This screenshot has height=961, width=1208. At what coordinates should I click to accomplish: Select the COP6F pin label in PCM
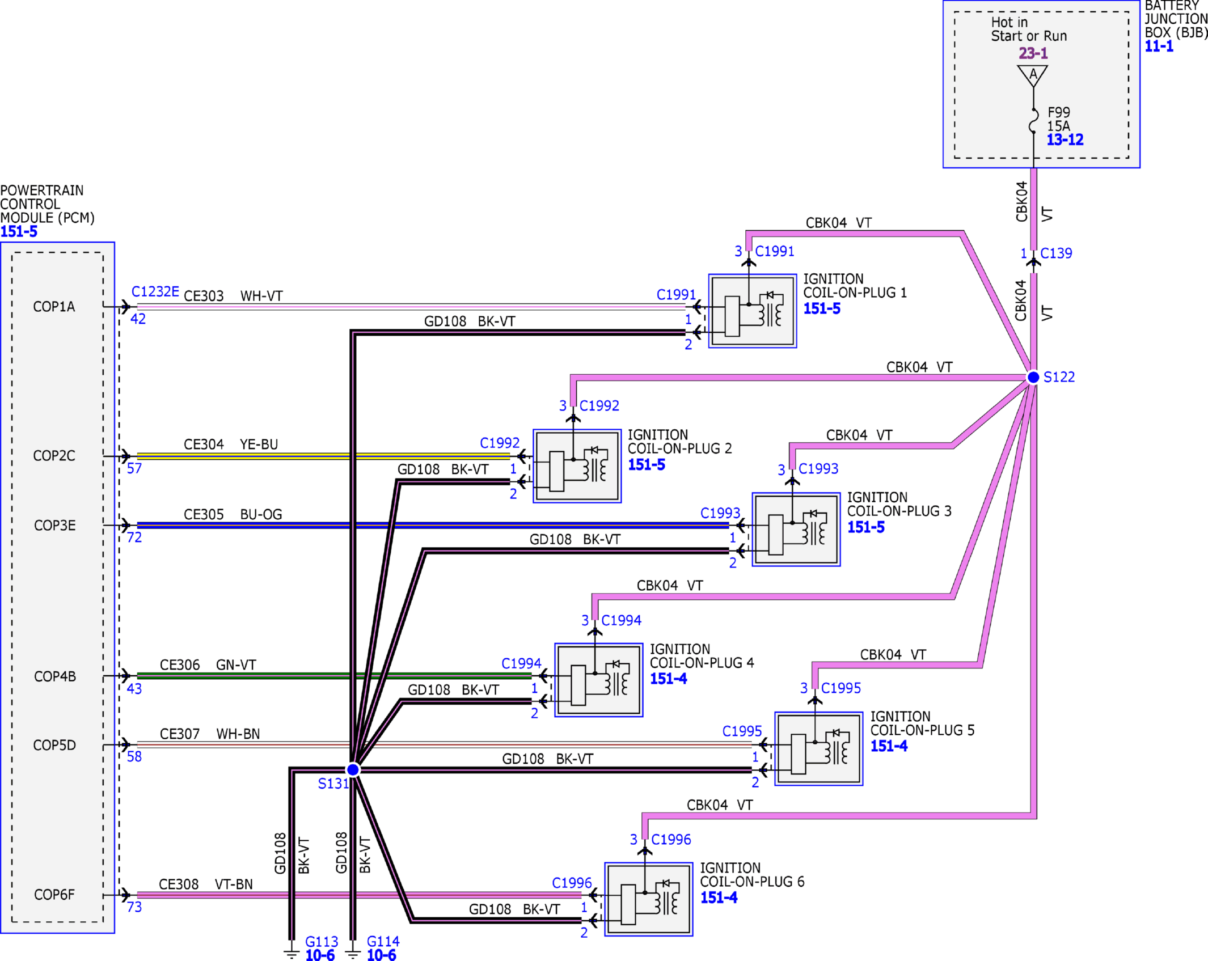[x=54, y=895]
